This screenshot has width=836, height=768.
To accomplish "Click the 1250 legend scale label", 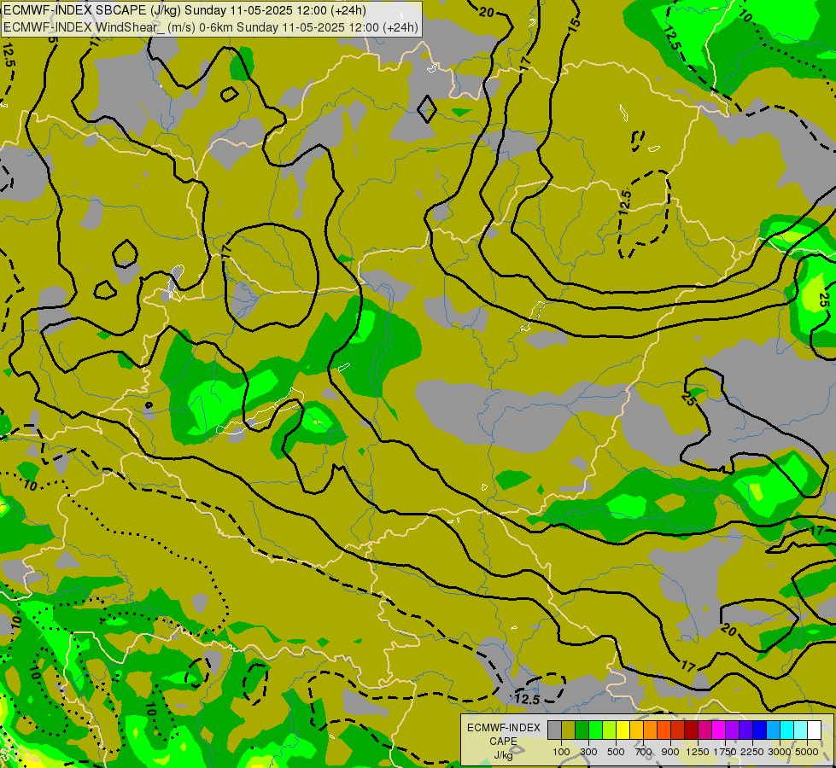I will (x=698, y=752).
